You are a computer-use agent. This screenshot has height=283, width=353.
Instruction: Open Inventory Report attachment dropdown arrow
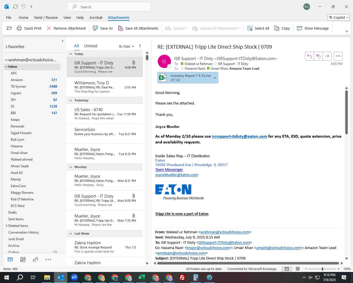(x=215, y=78)
